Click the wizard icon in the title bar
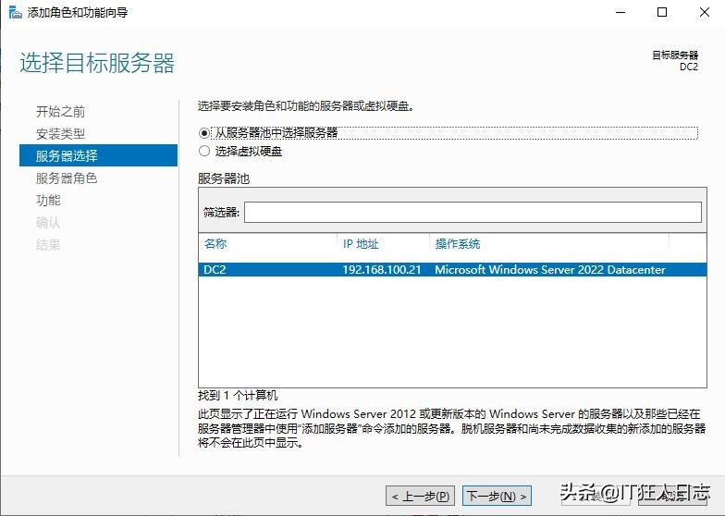This screenshot has width=725, height=516. [15, 12]
